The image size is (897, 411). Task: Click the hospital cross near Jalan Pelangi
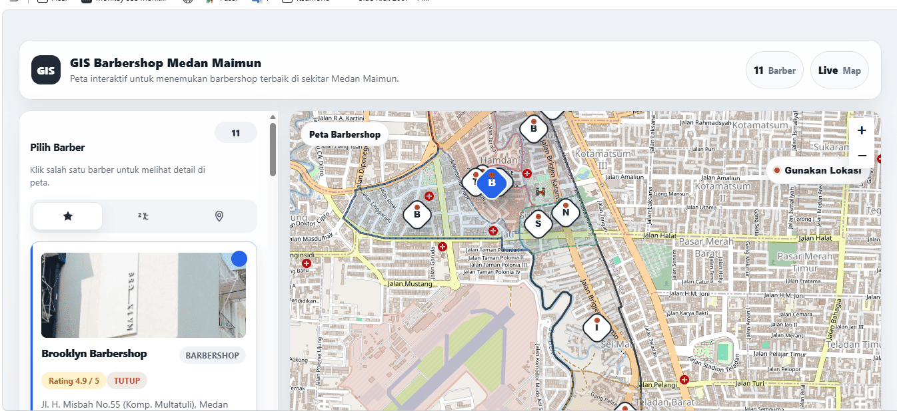[x=684, y=380]
